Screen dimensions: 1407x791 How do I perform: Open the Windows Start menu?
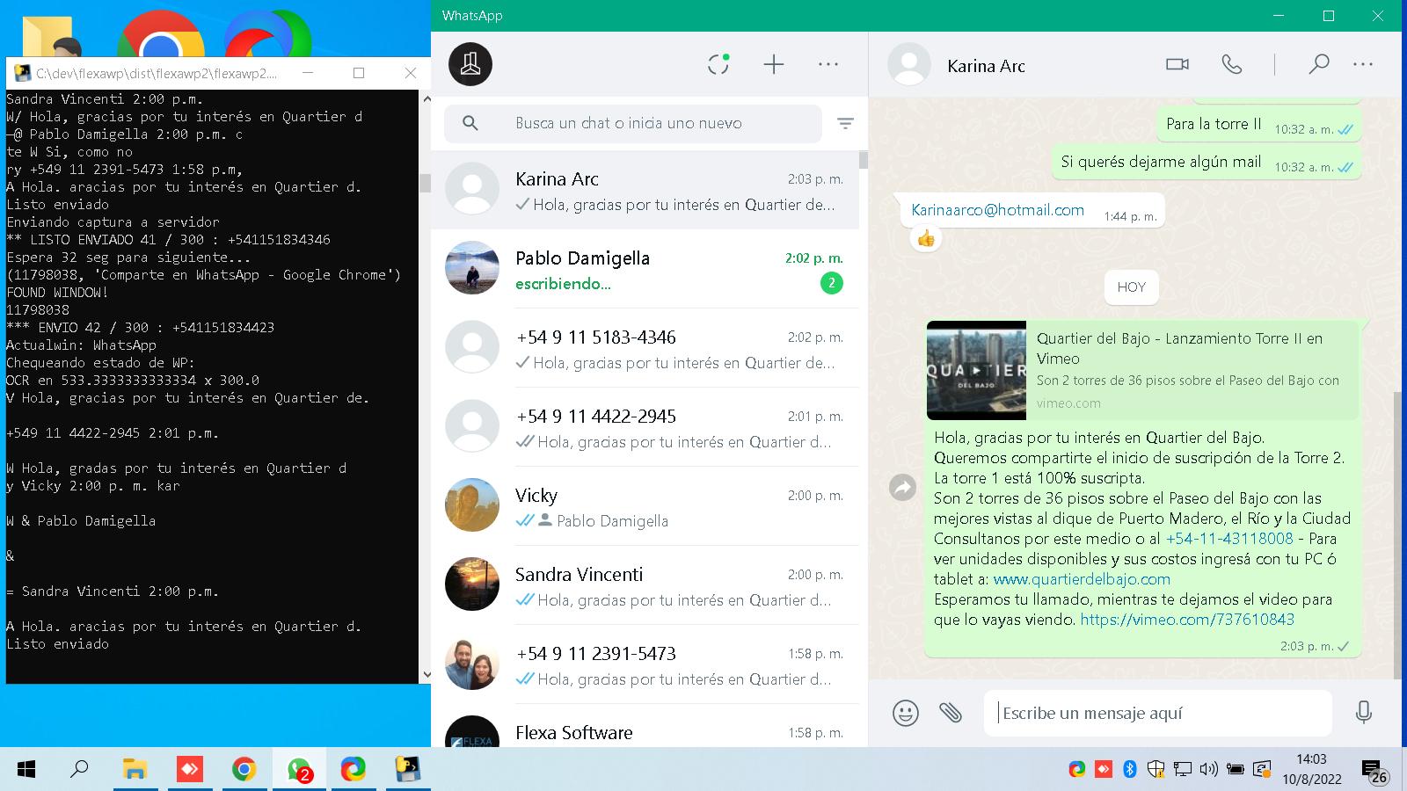point(26,770)
